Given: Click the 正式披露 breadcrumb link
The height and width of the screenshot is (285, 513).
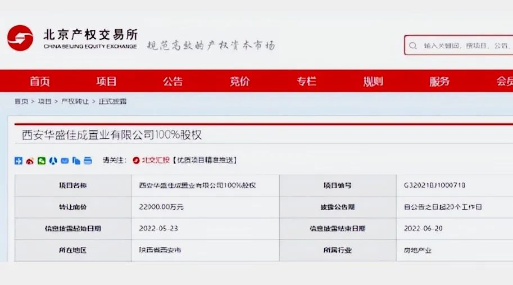Looking at the screenshot, I should pyautogui.click(x=112, y=101).
